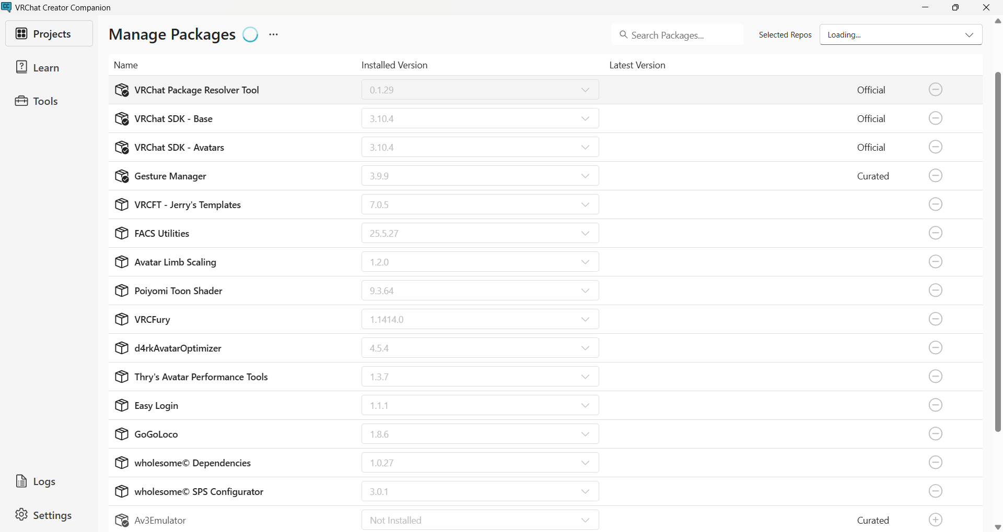Remove the Easy Login package
Viewport: 1003px width, 532px height.
pyautogui.click(x=936, y=405)
